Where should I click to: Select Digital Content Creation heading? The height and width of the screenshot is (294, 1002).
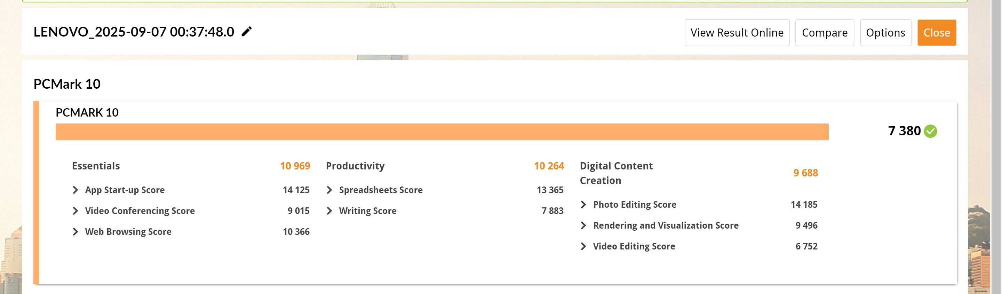616,173
